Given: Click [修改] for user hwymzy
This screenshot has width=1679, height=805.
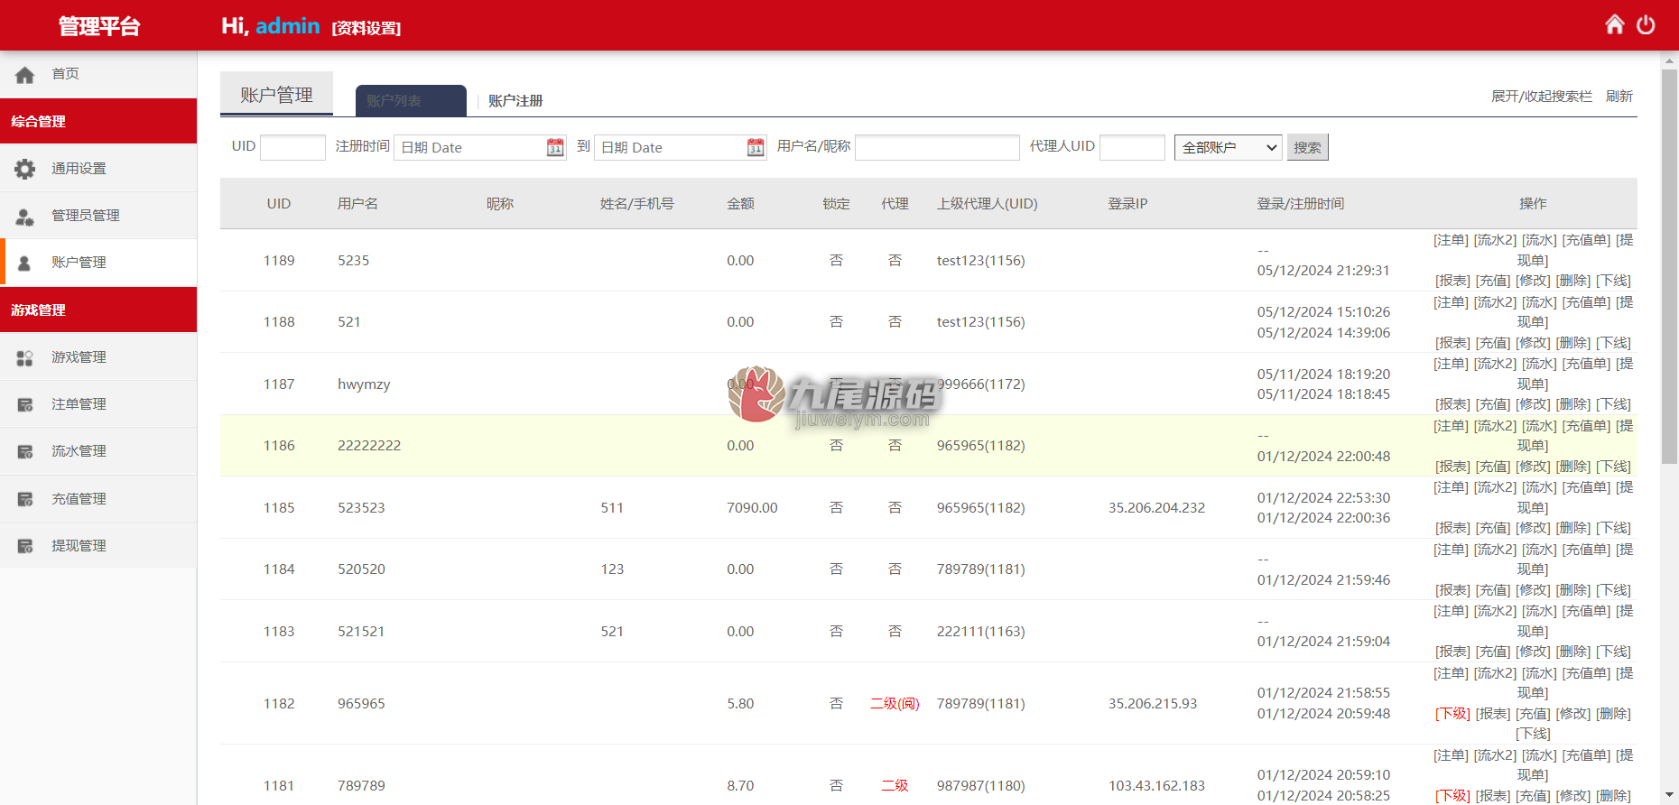Looking at the screenshot, I should [x=1533, y=404].
